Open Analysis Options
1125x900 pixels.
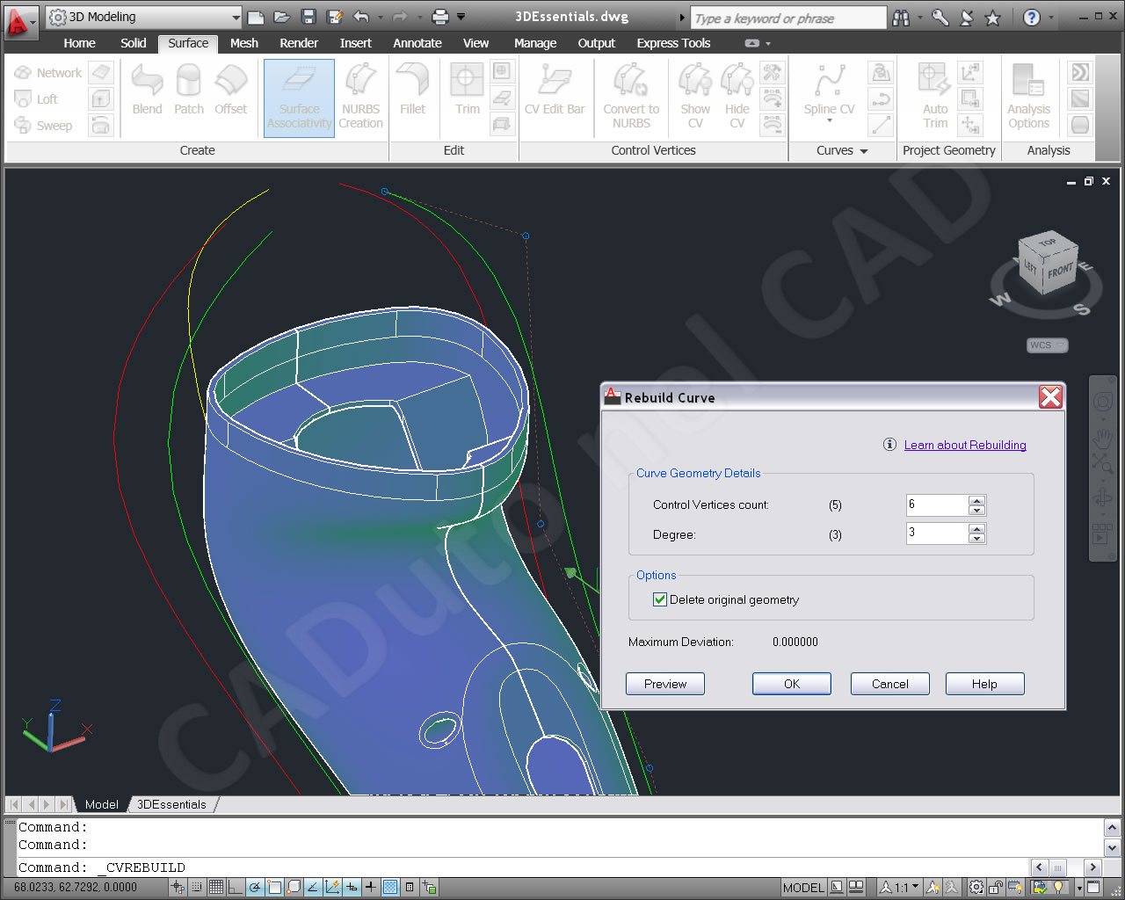click(x=1028, y=97)
